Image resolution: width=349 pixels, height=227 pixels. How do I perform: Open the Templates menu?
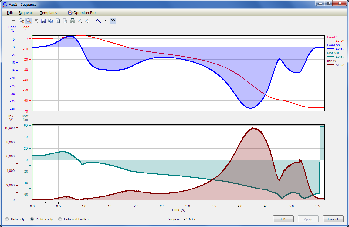[48, 13]
